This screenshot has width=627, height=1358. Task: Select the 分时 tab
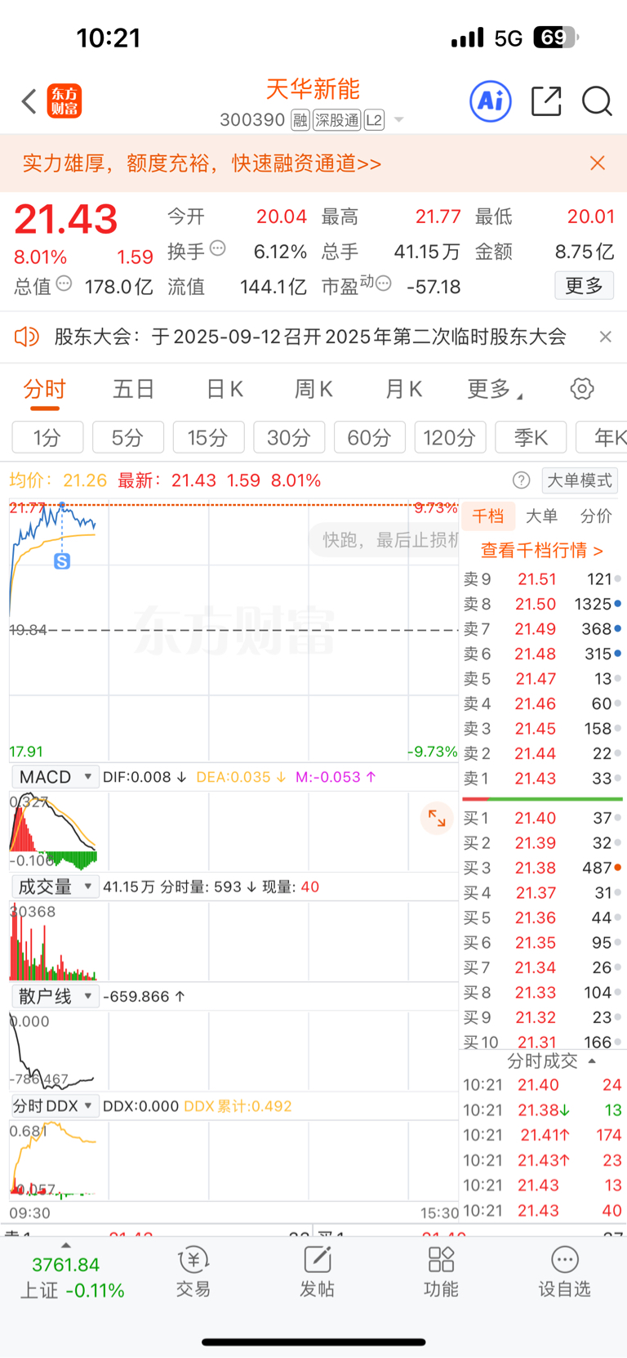click(44, 389)
